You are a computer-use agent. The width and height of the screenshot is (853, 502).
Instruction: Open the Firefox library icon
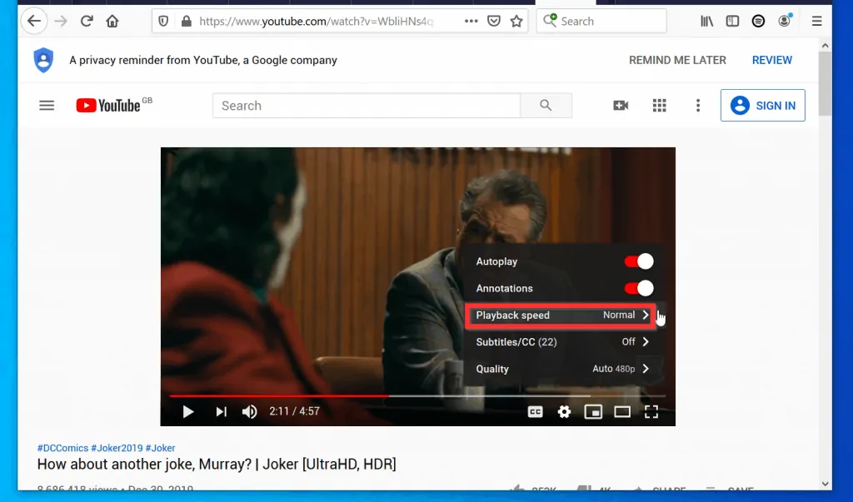[x=706, y=21]
